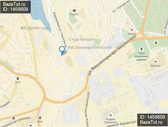The image size is (168, 127).
Task: Click the ЖК Университетский label
Action: (89, 47)
